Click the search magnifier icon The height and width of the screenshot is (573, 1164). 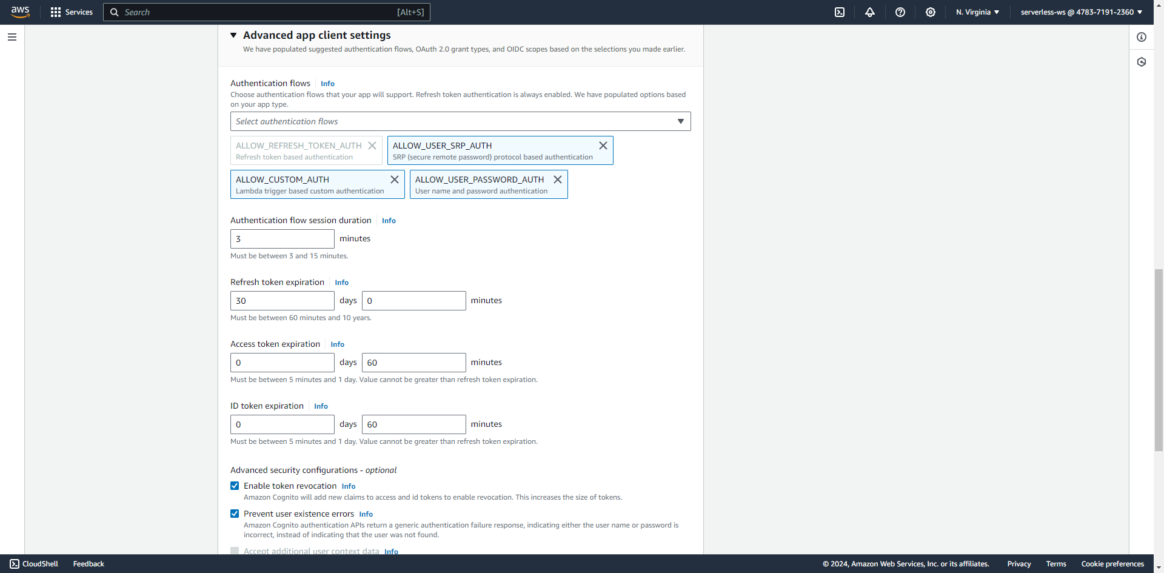coord(114,12)
